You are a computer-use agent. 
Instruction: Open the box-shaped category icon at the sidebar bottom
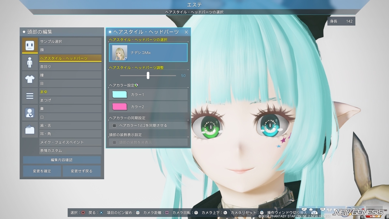(30, 130)
